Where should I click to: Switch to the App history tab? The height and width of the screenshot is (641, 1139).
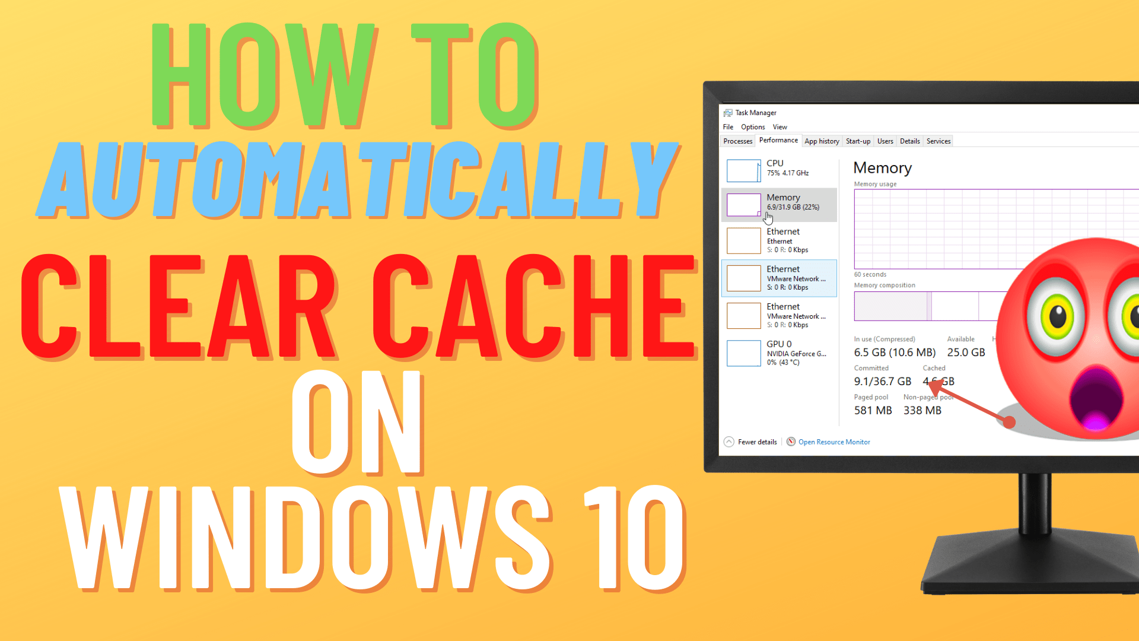click(x=822, y=141)
